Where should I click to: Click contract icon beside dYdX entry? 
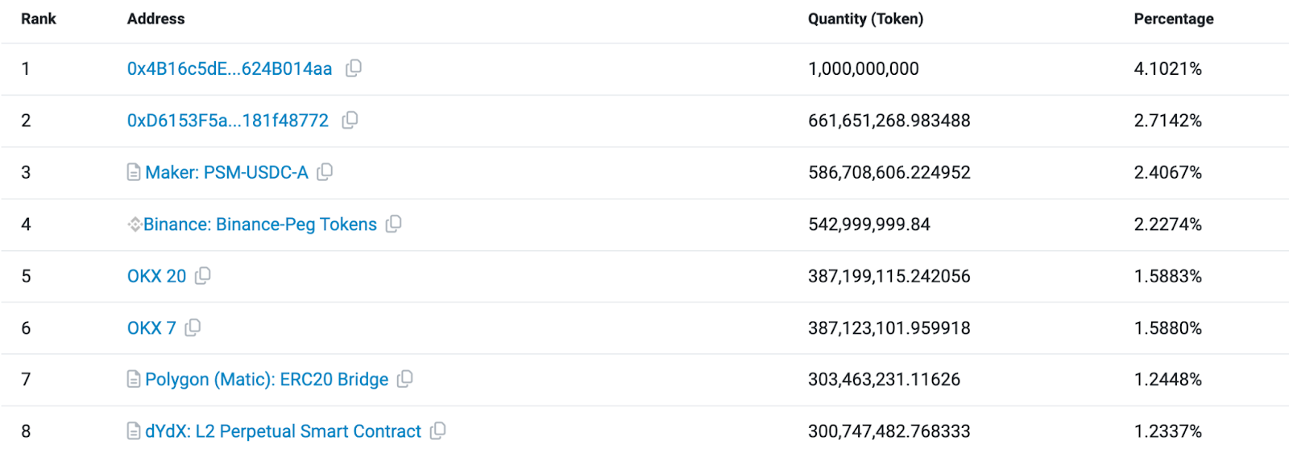point(134,431)
